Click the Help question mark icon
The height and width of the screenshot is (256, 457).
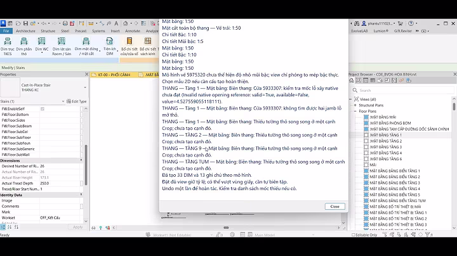[x=411, y=23]
